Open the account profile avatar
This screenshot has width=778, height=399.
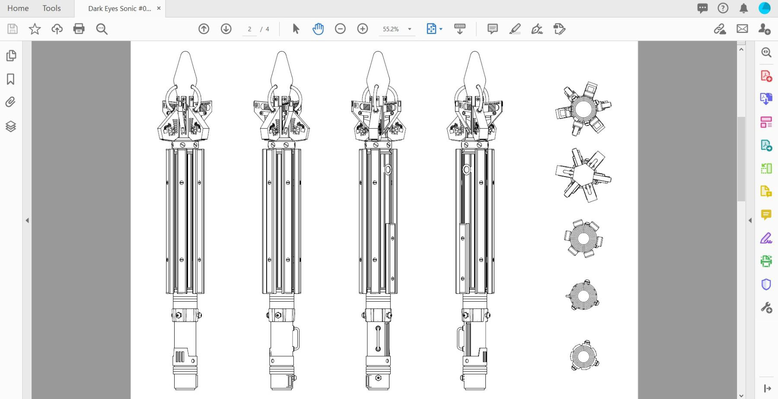[764, 8]
